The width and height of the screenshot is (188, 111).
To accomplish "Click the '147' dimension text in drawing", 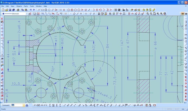I will 122,43.
